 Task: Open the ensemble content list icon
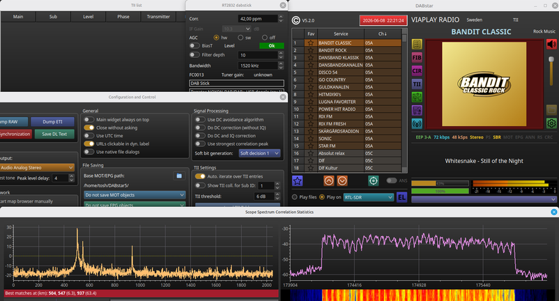417,44
